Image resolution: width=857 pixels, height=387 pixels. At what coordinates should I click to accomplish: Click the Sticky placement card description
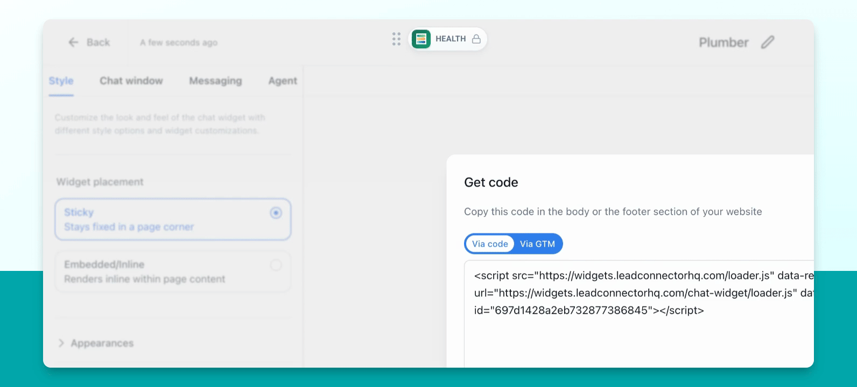click(129, 227)
